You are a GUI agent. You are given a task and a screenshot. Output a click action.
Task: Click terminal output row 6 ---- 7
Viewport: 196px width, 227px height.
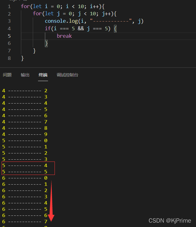25,222
